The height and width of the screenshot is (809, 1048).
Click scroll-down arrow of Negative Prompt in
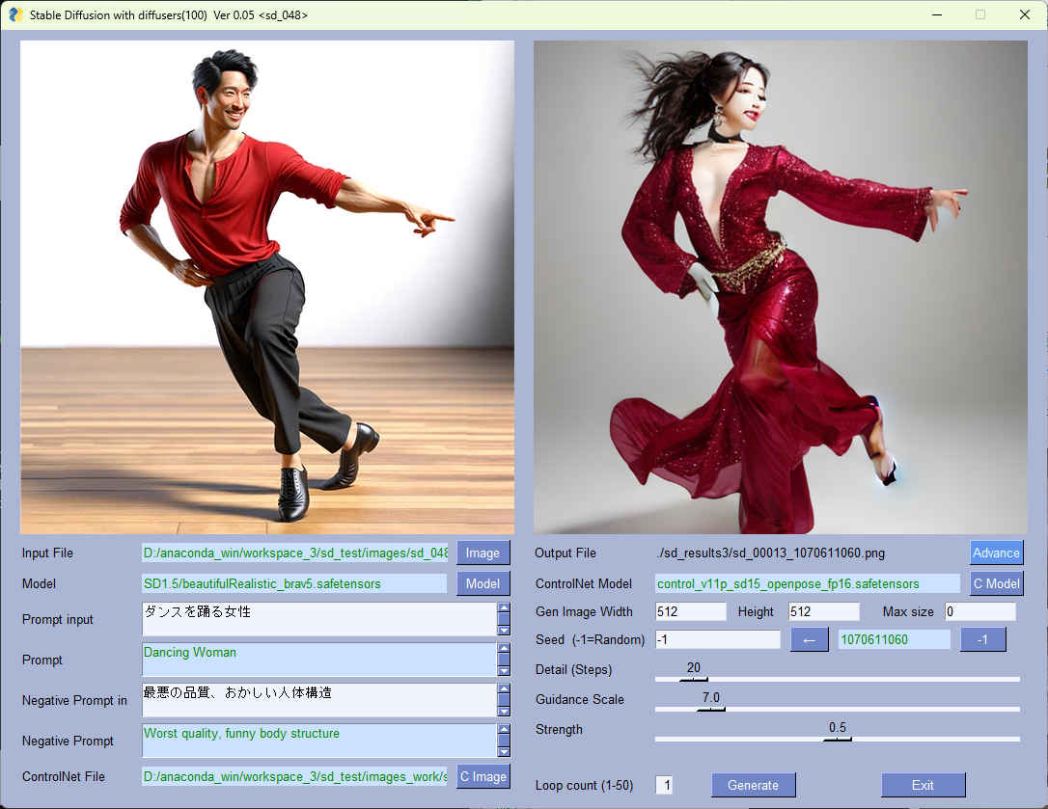[503, 711]
